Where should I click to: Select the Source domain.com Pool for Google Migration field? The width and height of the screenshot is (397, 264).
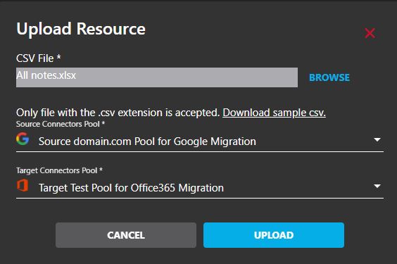click(200, 142)
